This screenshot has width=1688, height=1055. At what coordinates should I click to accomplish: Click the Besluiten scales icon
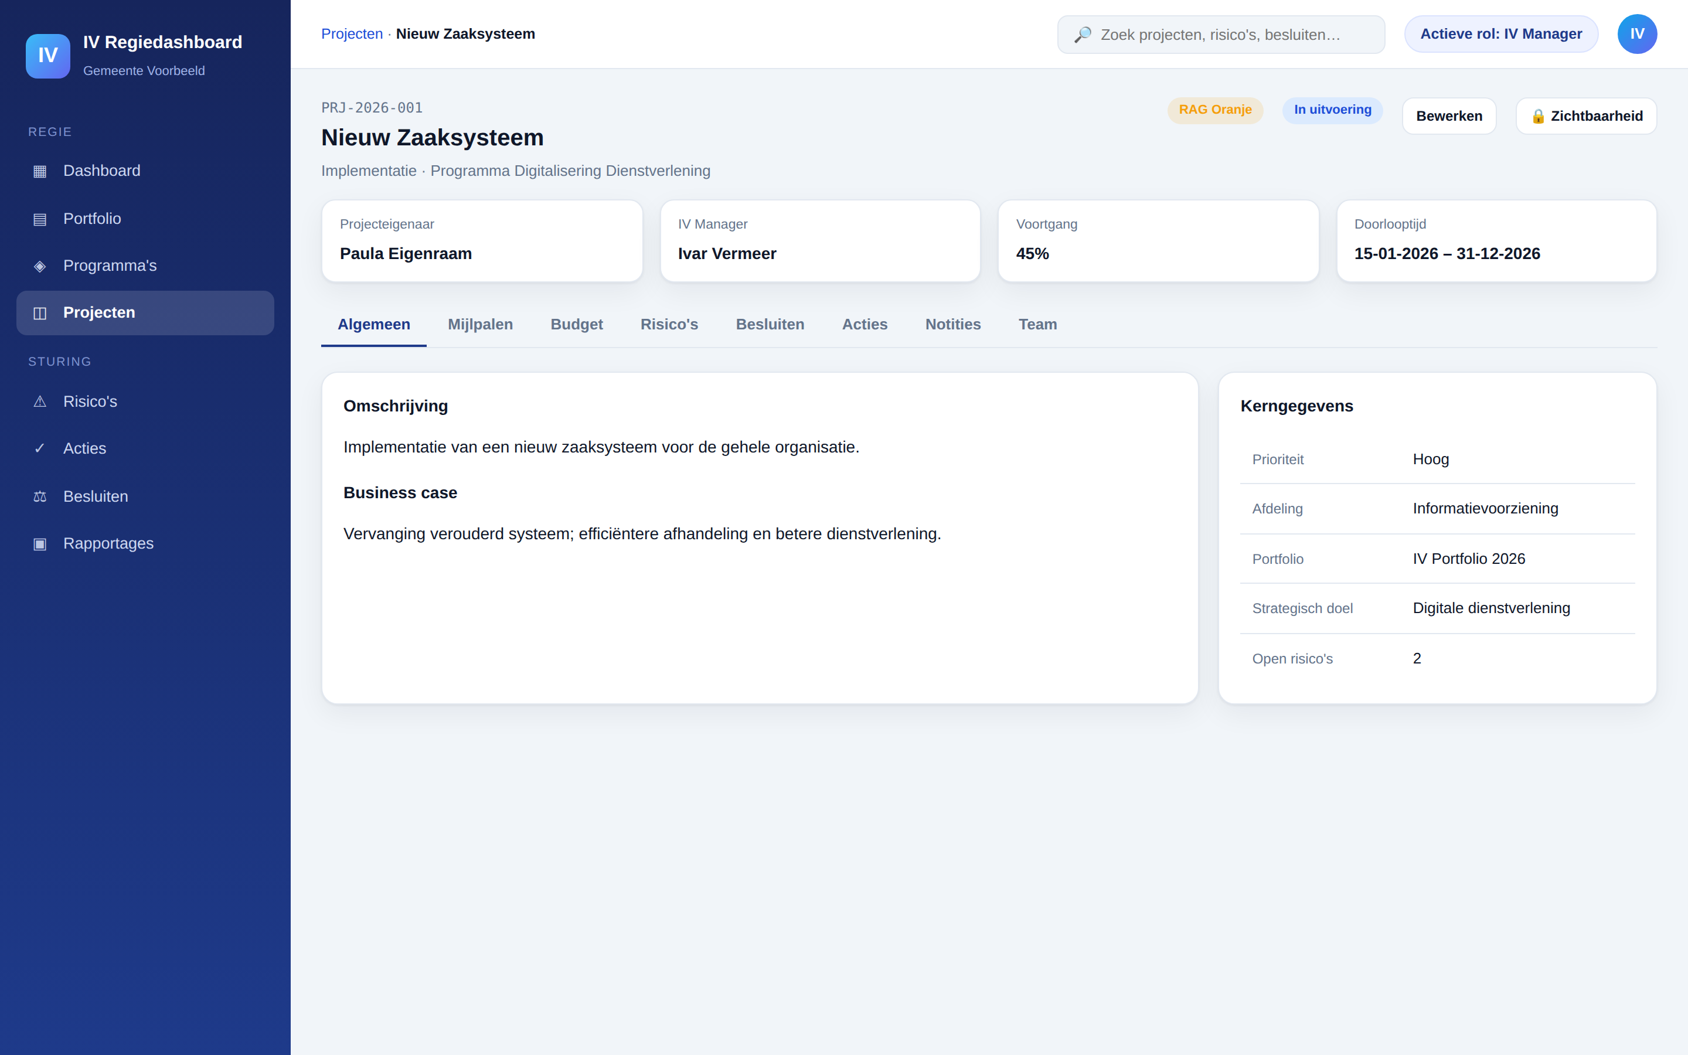[x=40, y=497]
